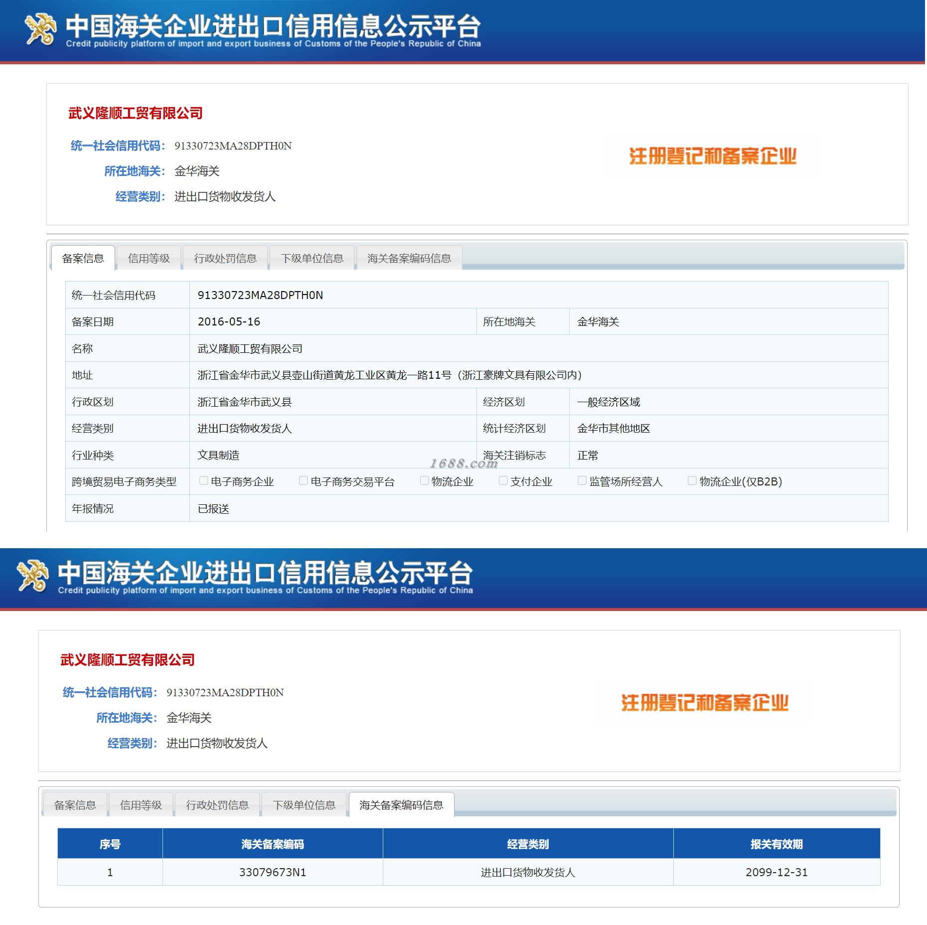
Task: Click the customs key logo in lower header
Action: (33, 576)
